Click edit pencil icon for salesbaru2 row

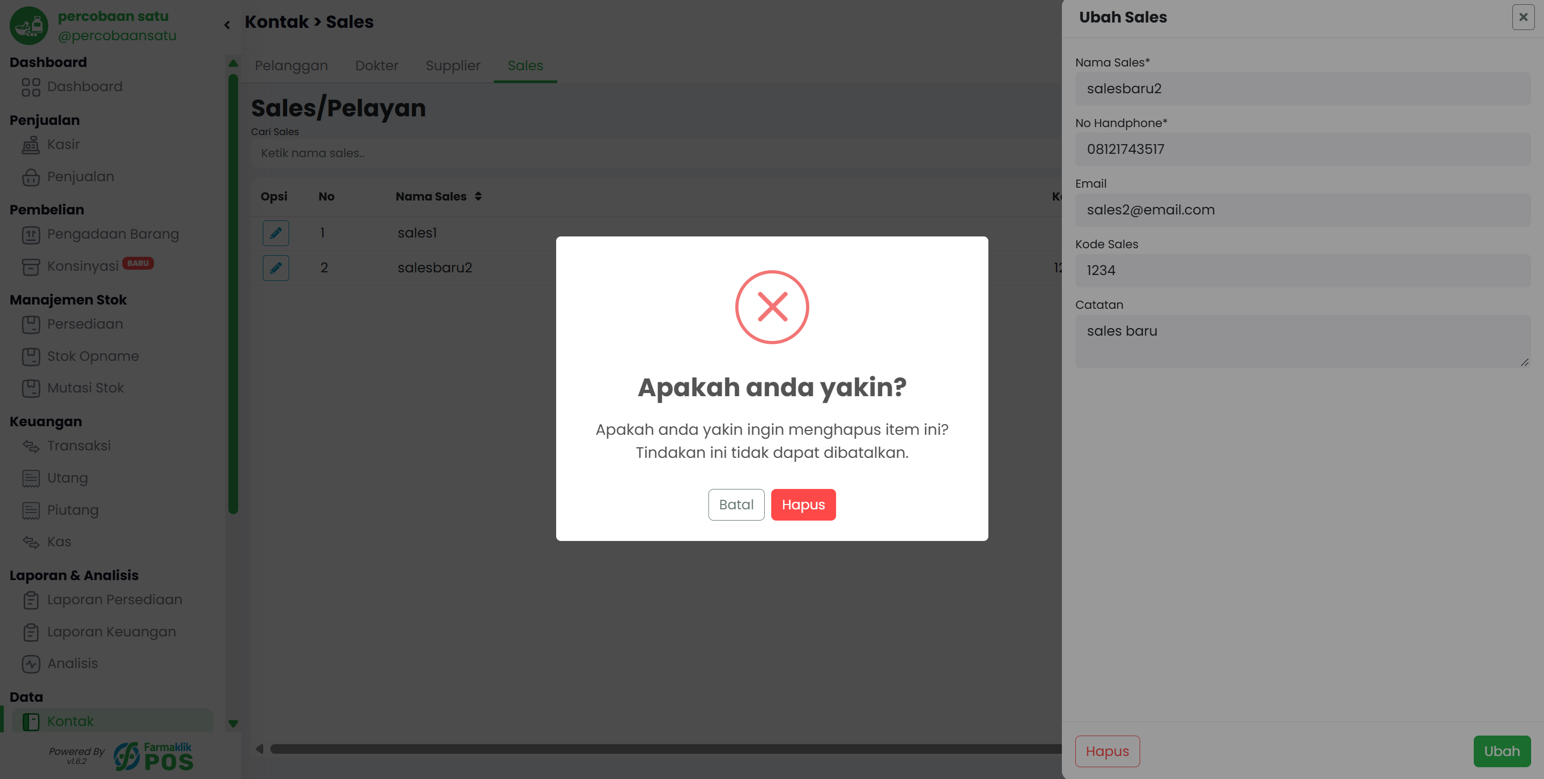[276, 268]
